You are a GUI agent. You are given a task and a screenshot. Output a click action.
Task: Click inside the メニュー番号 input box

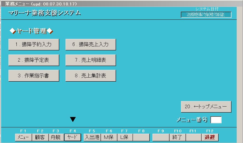216,120
